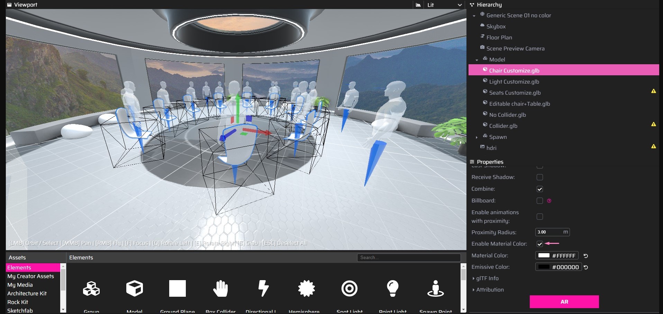
Task: Uncheck the Combine option
Action: (539, 189)
